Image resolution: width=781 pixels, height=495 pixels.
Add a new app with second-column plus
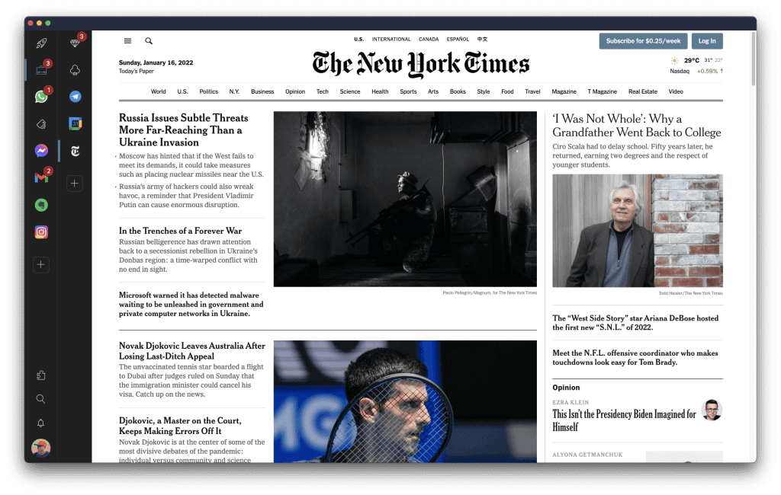[75, 183]
